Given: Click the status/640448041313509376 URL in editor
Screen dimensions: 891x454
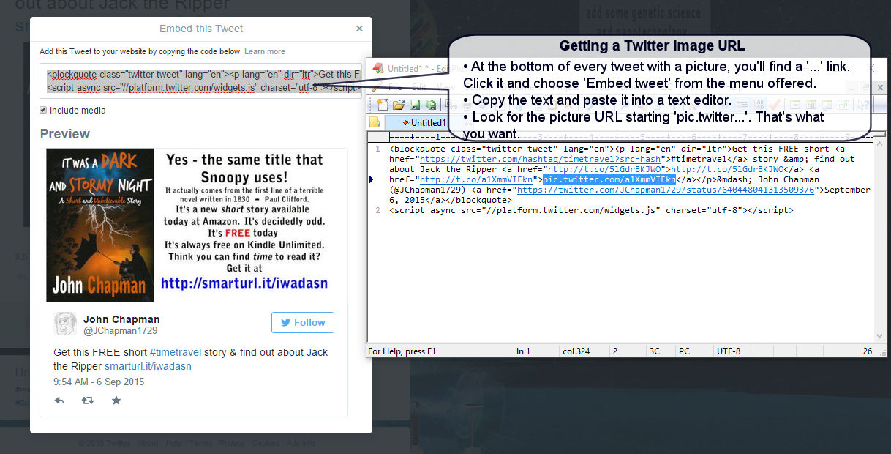Looking at the screenshot, I should tap(665, 190).
